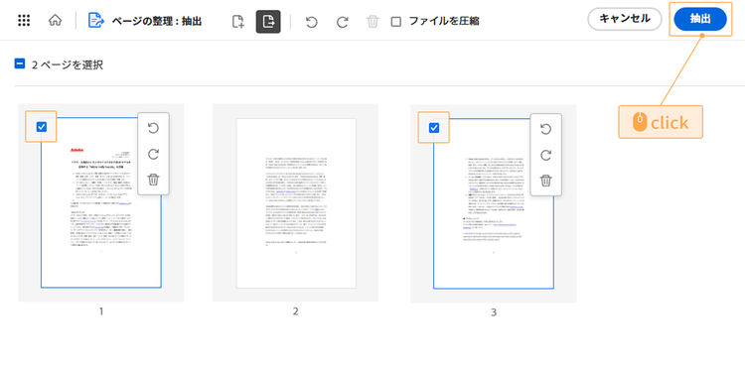745x372 pixels.
Task: Click the blue 抽出 button
Action: tap(700, 19)
